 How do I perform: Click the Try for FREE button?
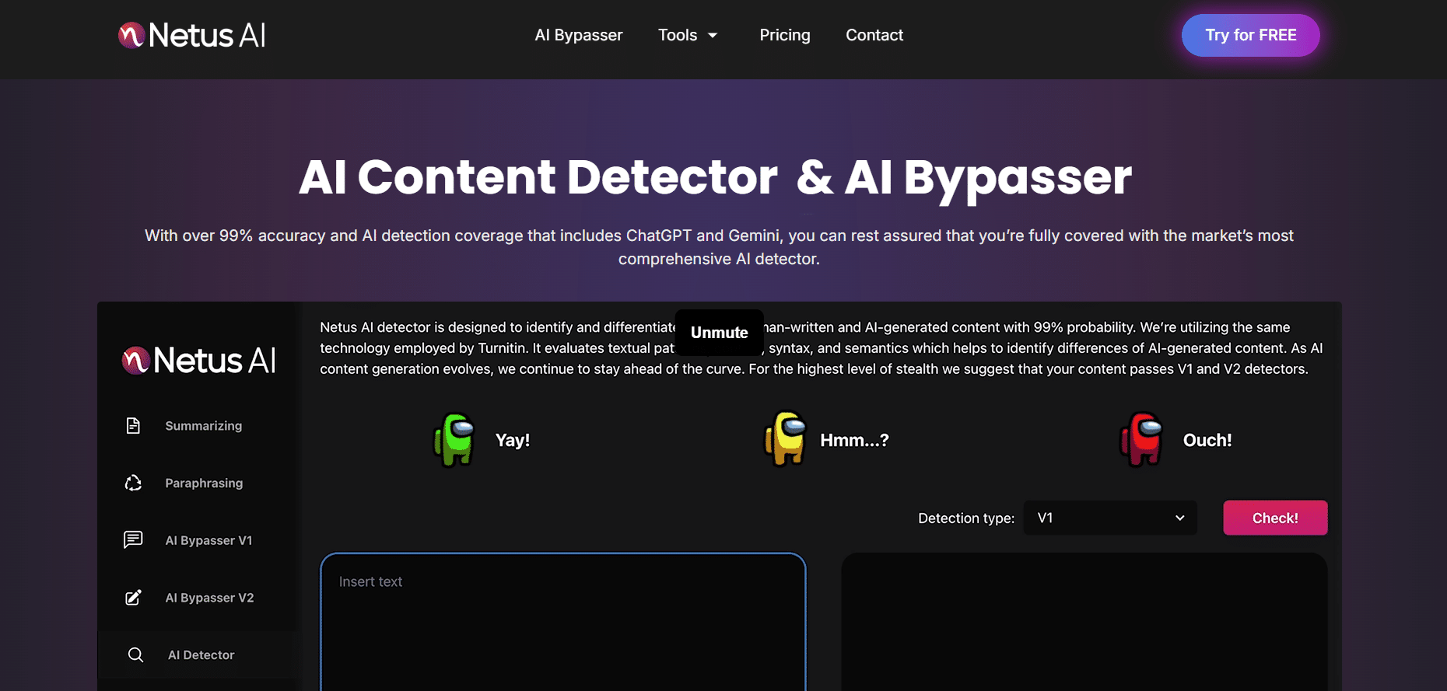tap(1251, 35)
